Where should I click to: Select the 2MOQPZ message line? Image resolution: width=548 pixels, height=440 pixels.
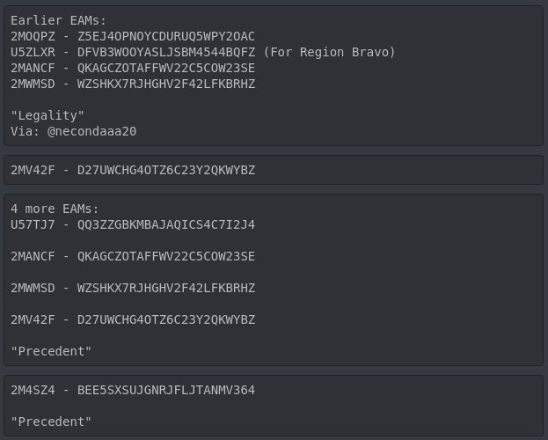point(132,36)
